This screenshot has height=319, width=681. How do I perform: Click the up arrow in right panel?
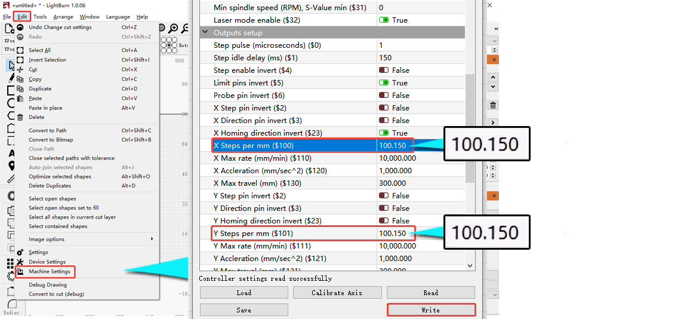(x=493, y=77)
